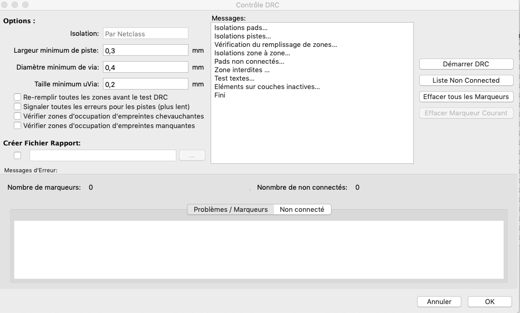520x313 pixels.
Task: Enable the Créer Fichier Rapport checkbox
Action: point(17,155)
